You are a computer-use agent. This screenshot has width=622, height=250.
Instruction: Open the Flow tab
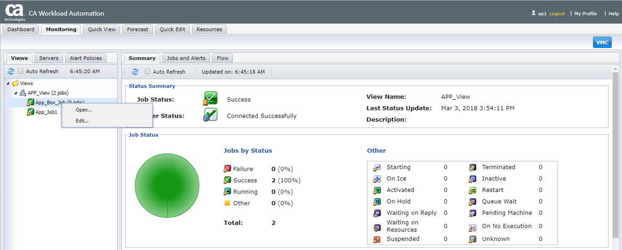click(223, 58)
